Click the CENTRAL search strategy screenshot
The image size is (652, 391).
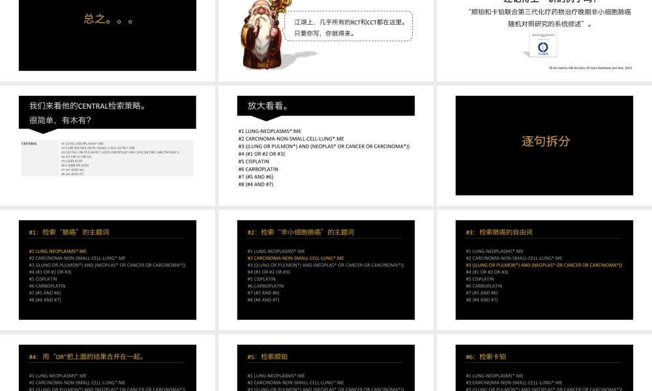[108, 158]
